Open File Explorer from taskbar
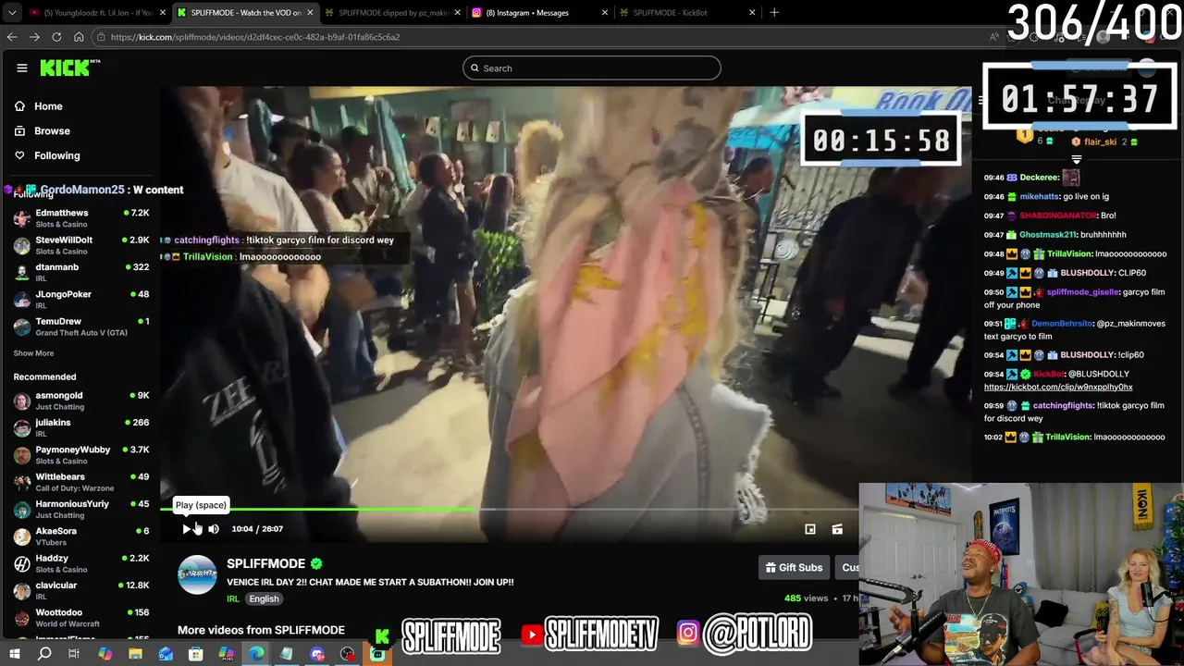The width and height of the screenshot is (1184, 666). (x=135, y=654)
